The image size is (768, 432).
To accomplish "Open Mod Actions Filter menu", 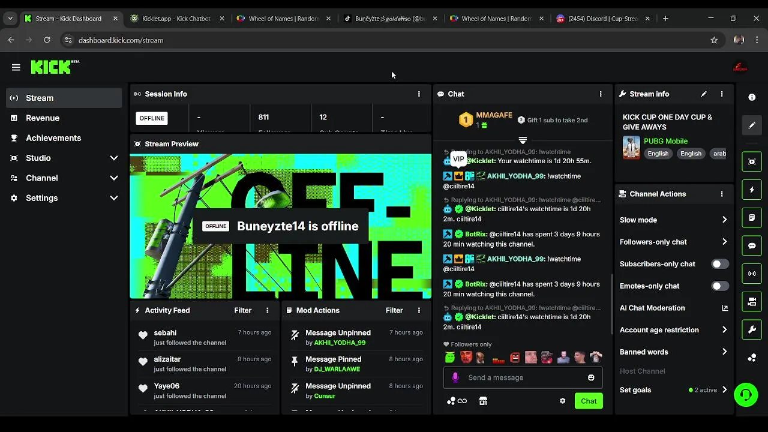I will (x=394, y=311).
